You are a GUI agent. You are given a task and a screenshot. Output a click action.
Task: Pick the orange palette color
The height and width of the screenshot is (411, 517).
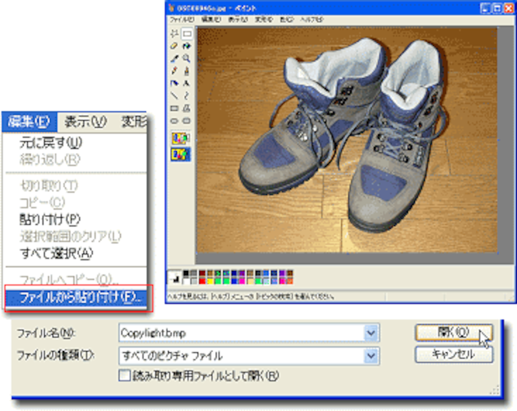coord(290,281)
